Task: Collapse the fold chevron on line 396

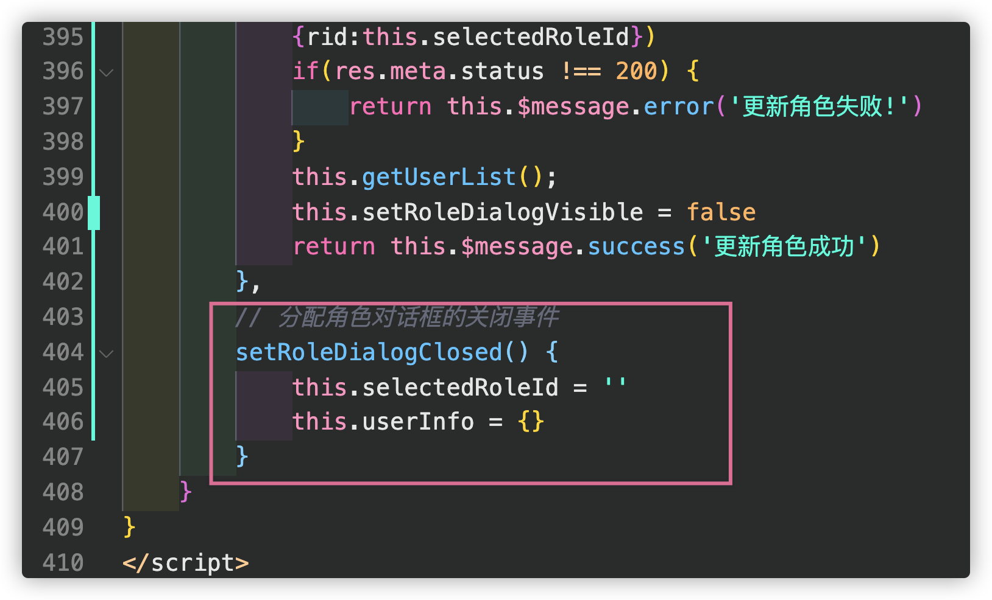Action: pyautogui.click(x=106, y=73)
